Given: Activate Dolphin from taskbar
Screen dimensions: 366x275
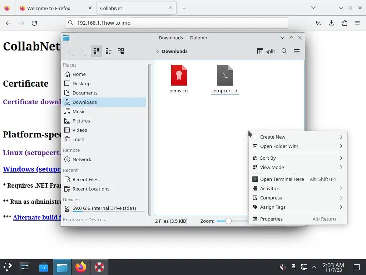Looking at the screenshot, I should tap(62, 267).
